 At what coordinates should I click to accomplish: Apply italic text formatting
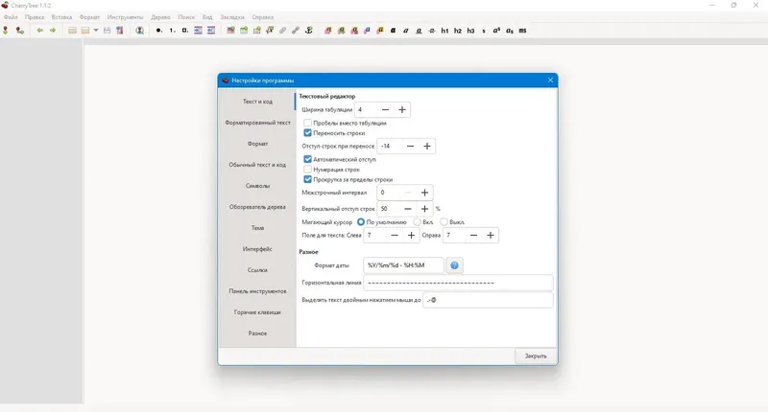coord(405,31)
